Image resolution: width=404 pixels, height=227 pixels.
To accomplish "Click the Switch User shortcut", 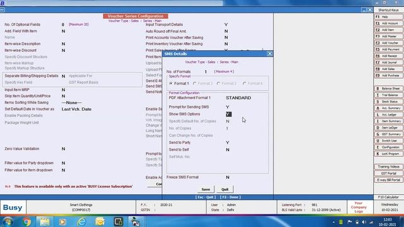I will point(389,141).
